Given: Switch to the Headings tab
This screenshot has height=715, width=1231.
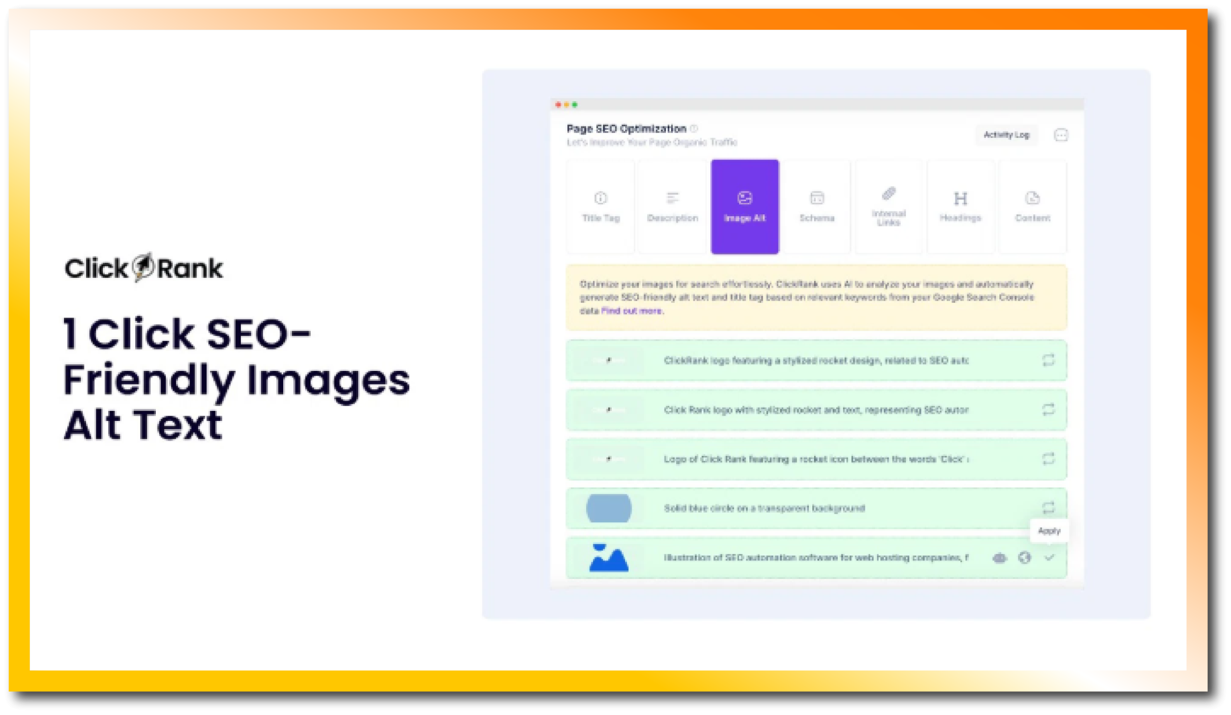Looking at the screenshot, I should coord(960,207).
